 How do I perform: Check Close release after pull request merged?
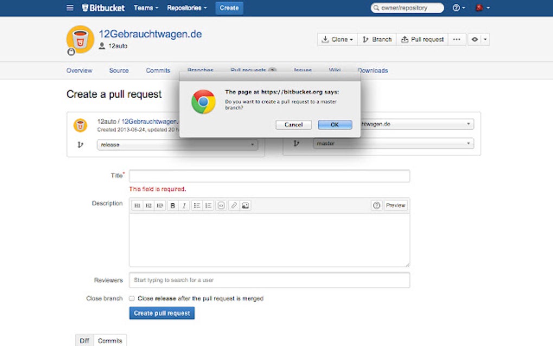pos(131,298)
